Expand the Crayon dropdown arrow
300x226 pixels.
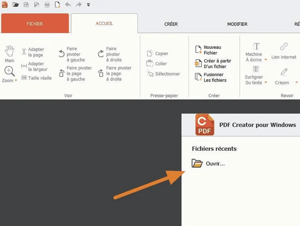point(296,82)
